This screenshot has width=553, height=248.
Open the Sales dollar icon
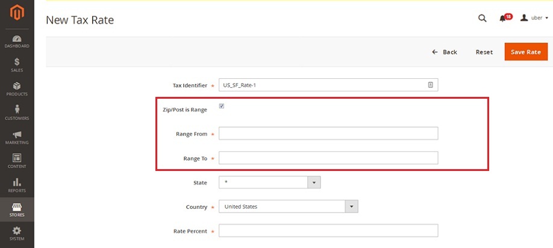pos(17,63)
